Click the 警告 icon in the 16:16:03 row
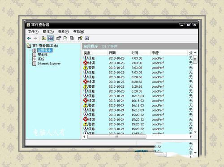 coord(86,105)
